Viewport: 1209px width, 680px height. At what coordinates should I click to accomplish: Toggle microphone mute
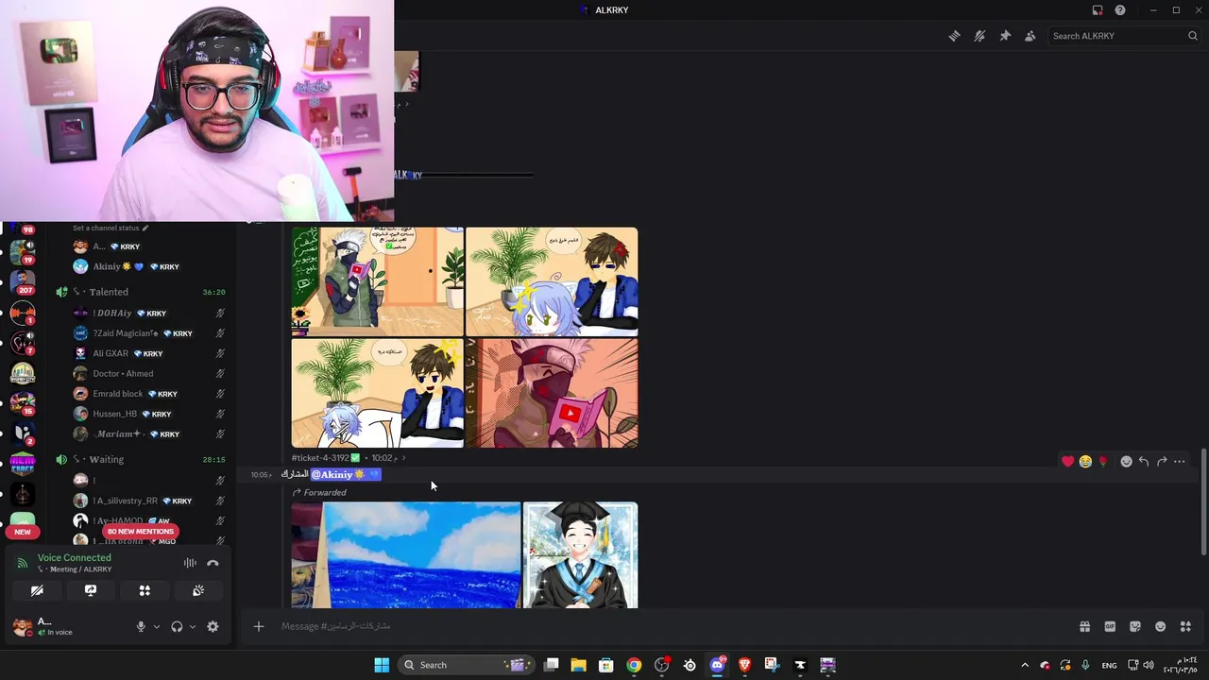click(141, 626)
